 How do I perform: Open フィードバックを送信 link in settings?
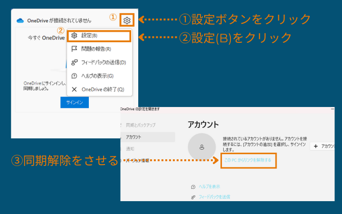tap(214, 197)
